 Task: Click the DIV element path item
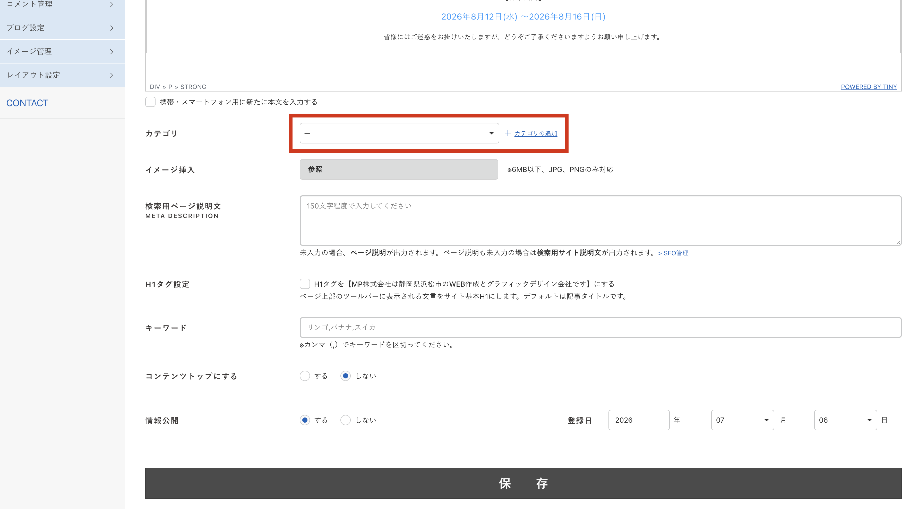(x=155, y=87)
